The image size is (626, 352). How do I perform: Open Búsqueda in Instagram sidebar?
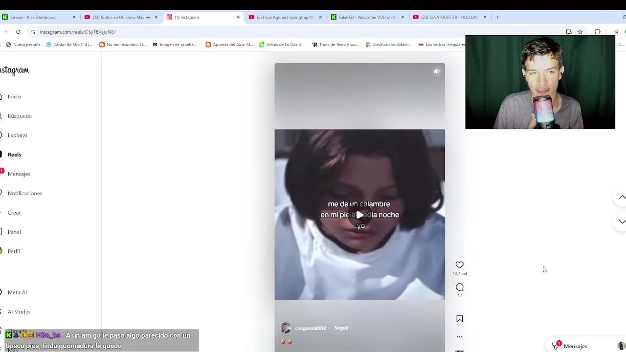(x=20, y=116)
